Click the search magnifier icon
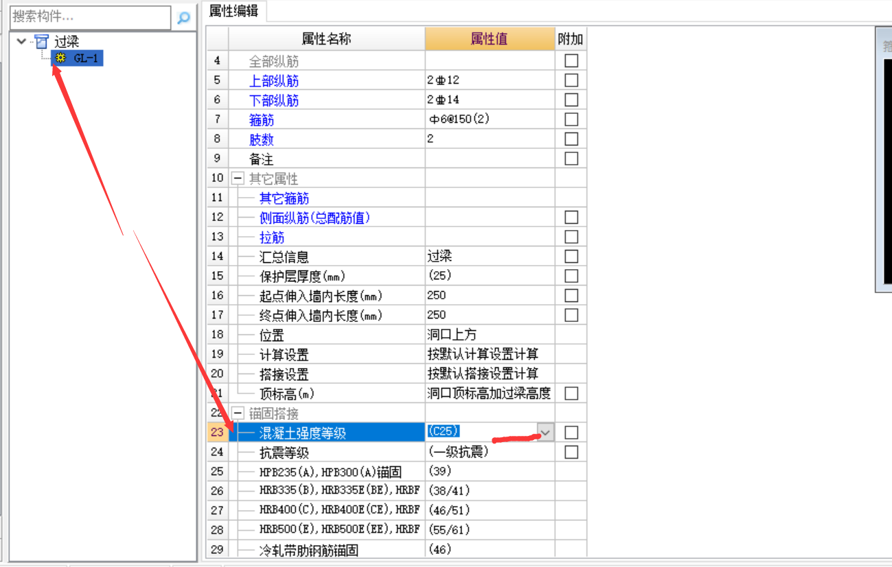Image resolution: width=892 pixels, height=567 pixels. [183, 18]
